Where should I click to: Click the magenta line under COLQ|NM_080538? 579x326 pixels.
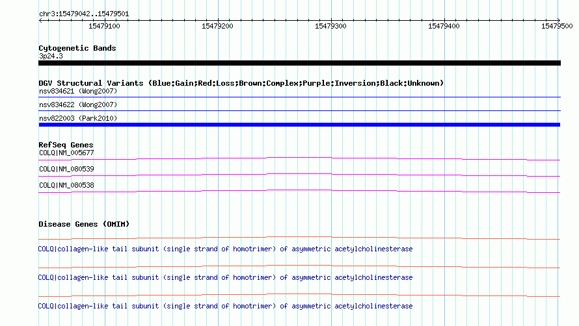tap(299, 191)
